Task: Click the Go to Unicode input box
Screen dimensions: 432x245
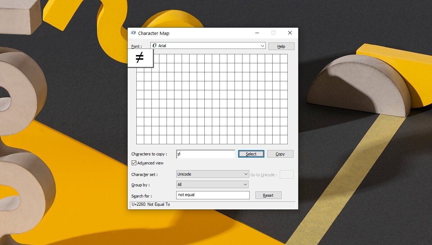Action: [287, 174]
